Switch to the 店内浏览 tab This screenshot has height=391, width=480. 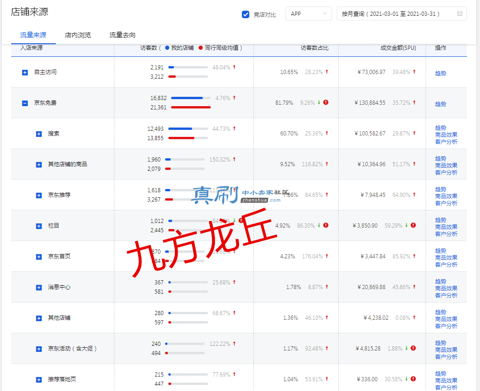(78, 35)
